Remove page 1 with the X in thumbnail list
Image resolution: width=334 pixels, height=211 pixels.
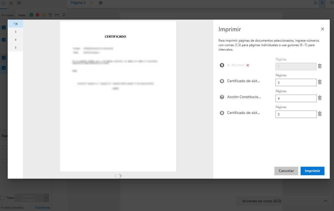point(16,24)
